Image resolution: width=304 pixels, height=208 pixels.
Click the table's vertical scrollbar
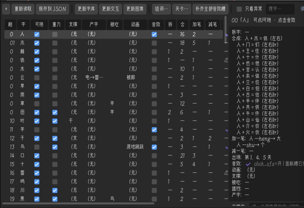226,30
